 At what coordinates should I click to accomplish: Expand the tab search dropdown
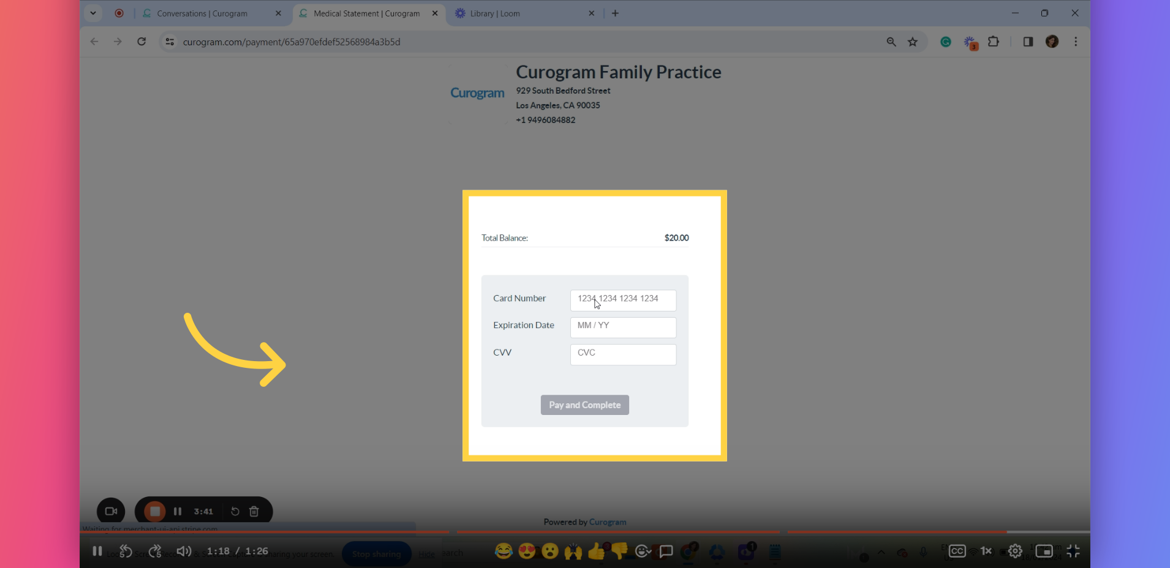(93, 13)
